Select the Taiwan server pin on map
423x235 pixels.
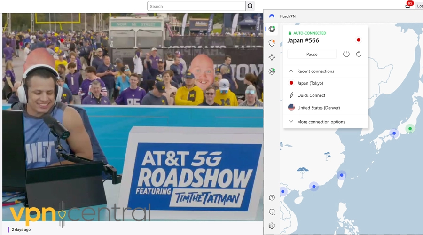click(x=342, y=175)
